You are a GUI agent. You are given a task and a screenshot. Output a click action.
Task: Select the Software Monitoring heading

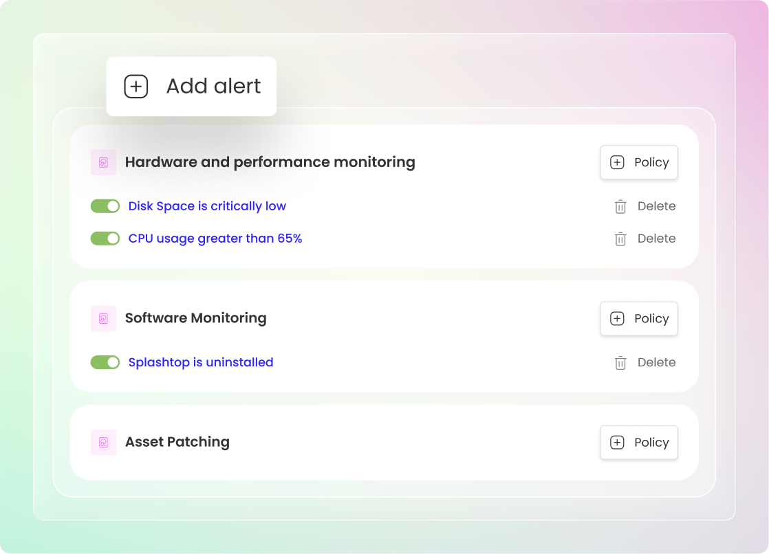click(195, 318)
